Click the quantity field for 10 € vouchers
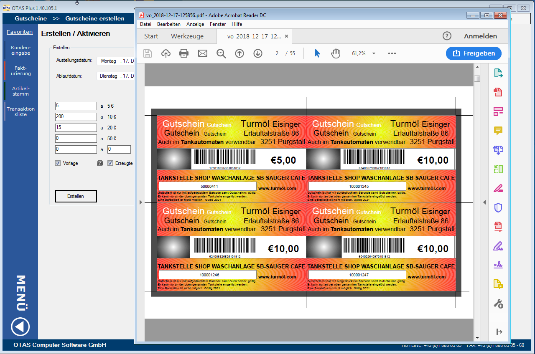The height and width of the screenshot is (354, 535). [x=76, y=116]
